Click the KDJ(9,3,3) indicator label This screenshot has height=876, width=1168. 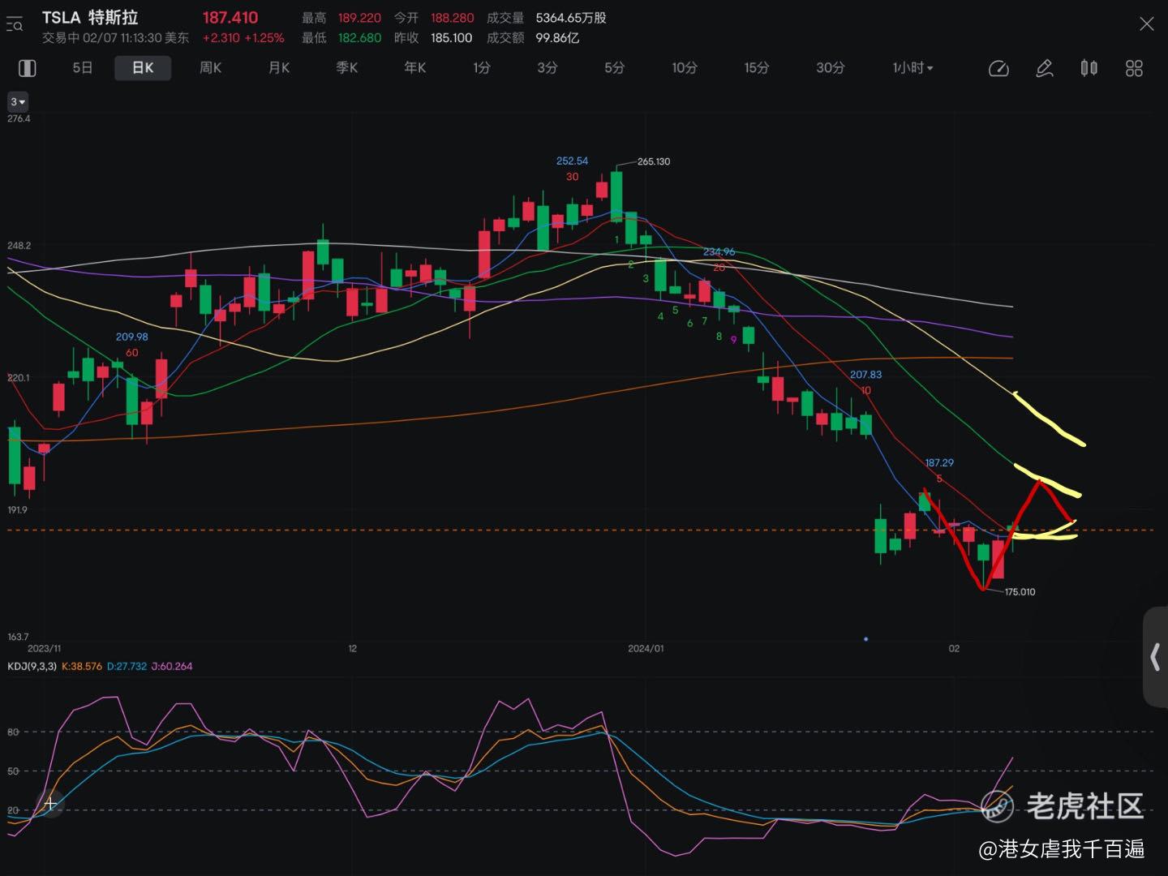point(32,667)
